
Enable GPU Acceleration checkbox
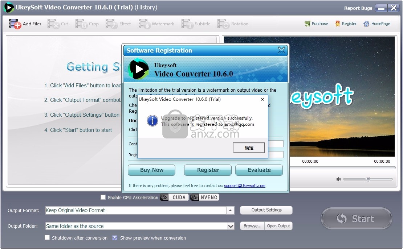click(x=103, y=197)
